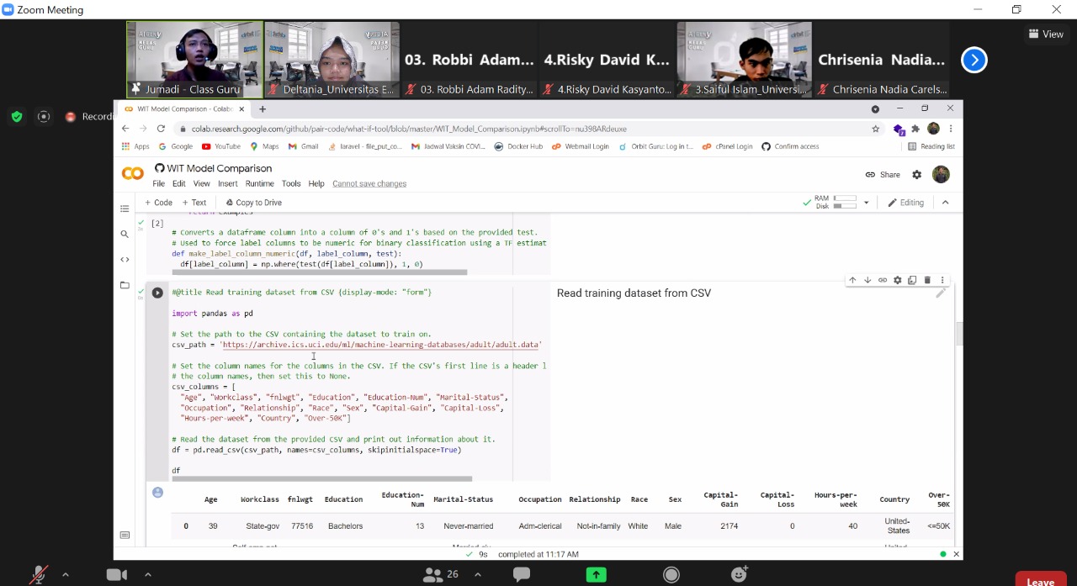Viewport: 1077px width, 586px height.
Task: Close the WIT Model Comparison browser tab
Action: coord(242,109)
